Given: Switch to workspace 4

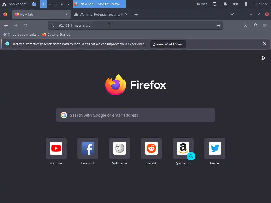Looking at the screenshot, I should click(x=62, y=4).
